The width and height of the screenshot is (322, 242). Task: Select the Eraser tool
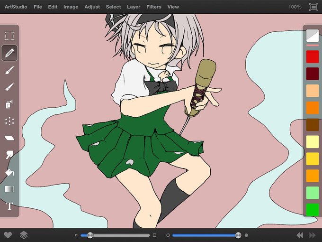pos(9,138)
